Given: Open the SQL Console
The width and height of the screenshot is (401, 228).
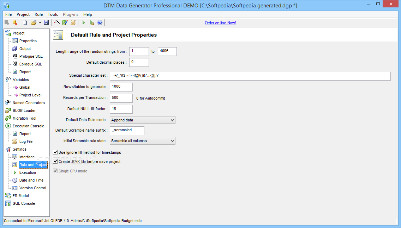Looking at the screenshot, I should pos(24,203).
